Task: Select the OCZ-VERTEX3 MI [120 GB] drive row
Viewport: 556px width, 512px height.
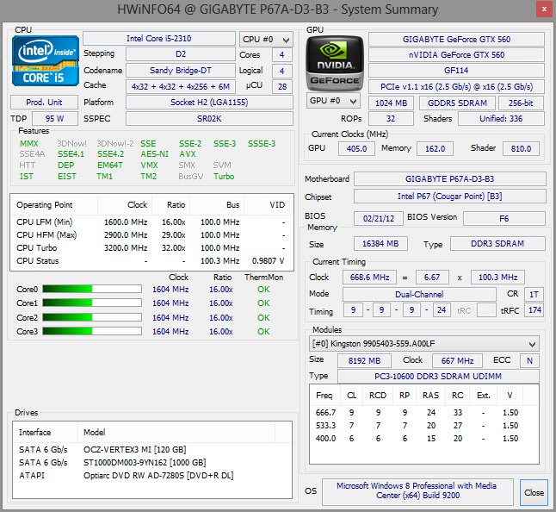Action: pos(151,450)
